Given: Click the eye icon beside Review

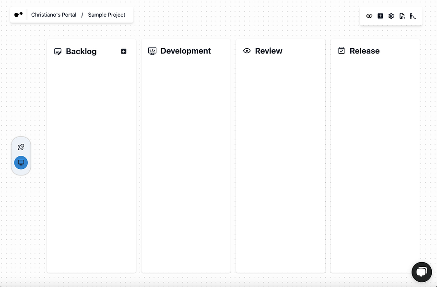Looking at the screenshot, I should (x=247, y=51).
